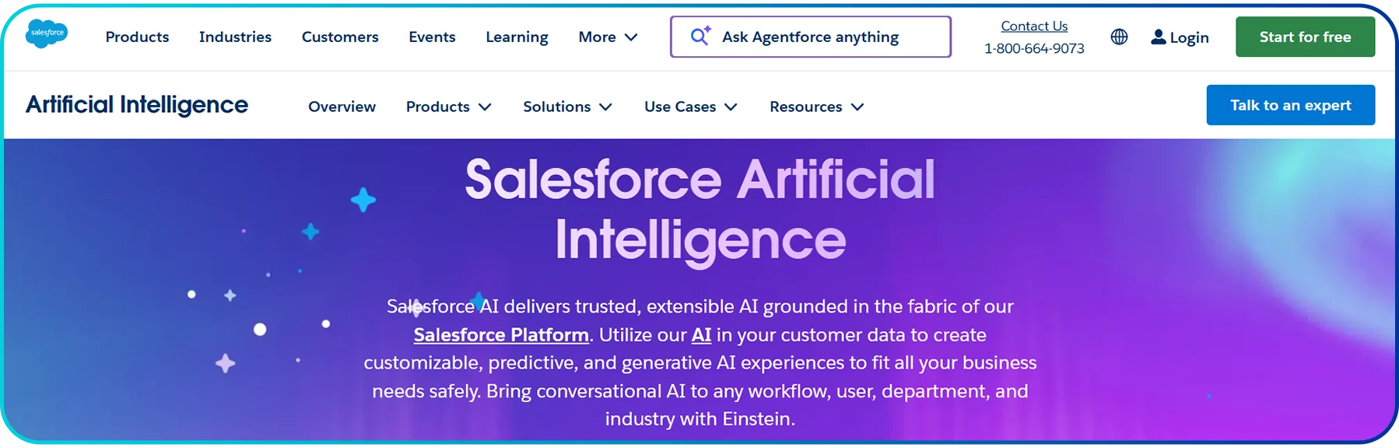
Task: Select Products in the top navigation
Action: (137, 37)
